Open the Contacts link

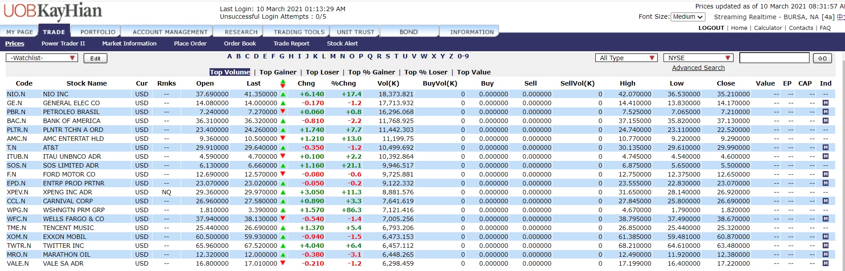(x=801, y=28)
